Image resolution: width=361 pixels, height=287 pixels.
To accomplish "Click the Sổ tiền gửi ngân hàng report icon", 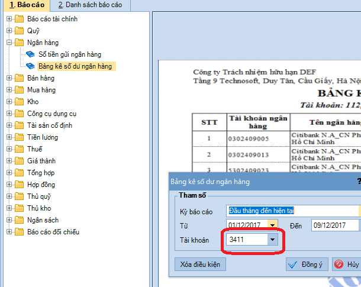I will pyautogui.click(x=30, y=54).
